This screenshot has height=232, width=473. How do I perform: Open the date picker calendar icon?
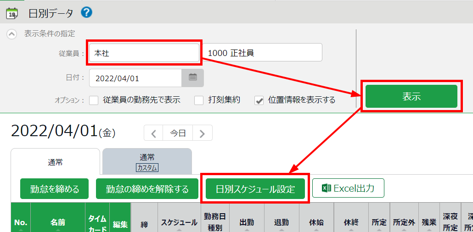coord(193,78)
